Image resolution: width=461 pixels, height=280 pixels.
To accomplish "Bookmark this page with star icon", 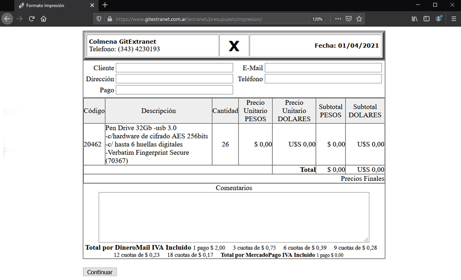I will [359, 19].
